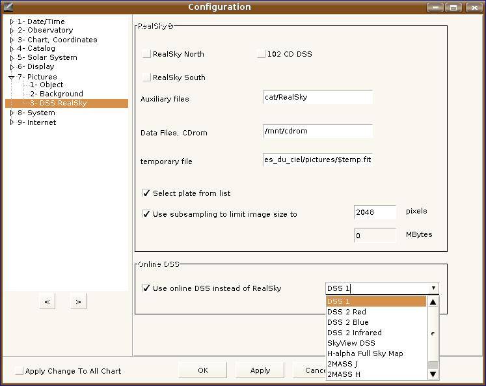Screen dimensions: 486x386
Task: Confirm settings with the OK button
Action: tap(203, 370)
